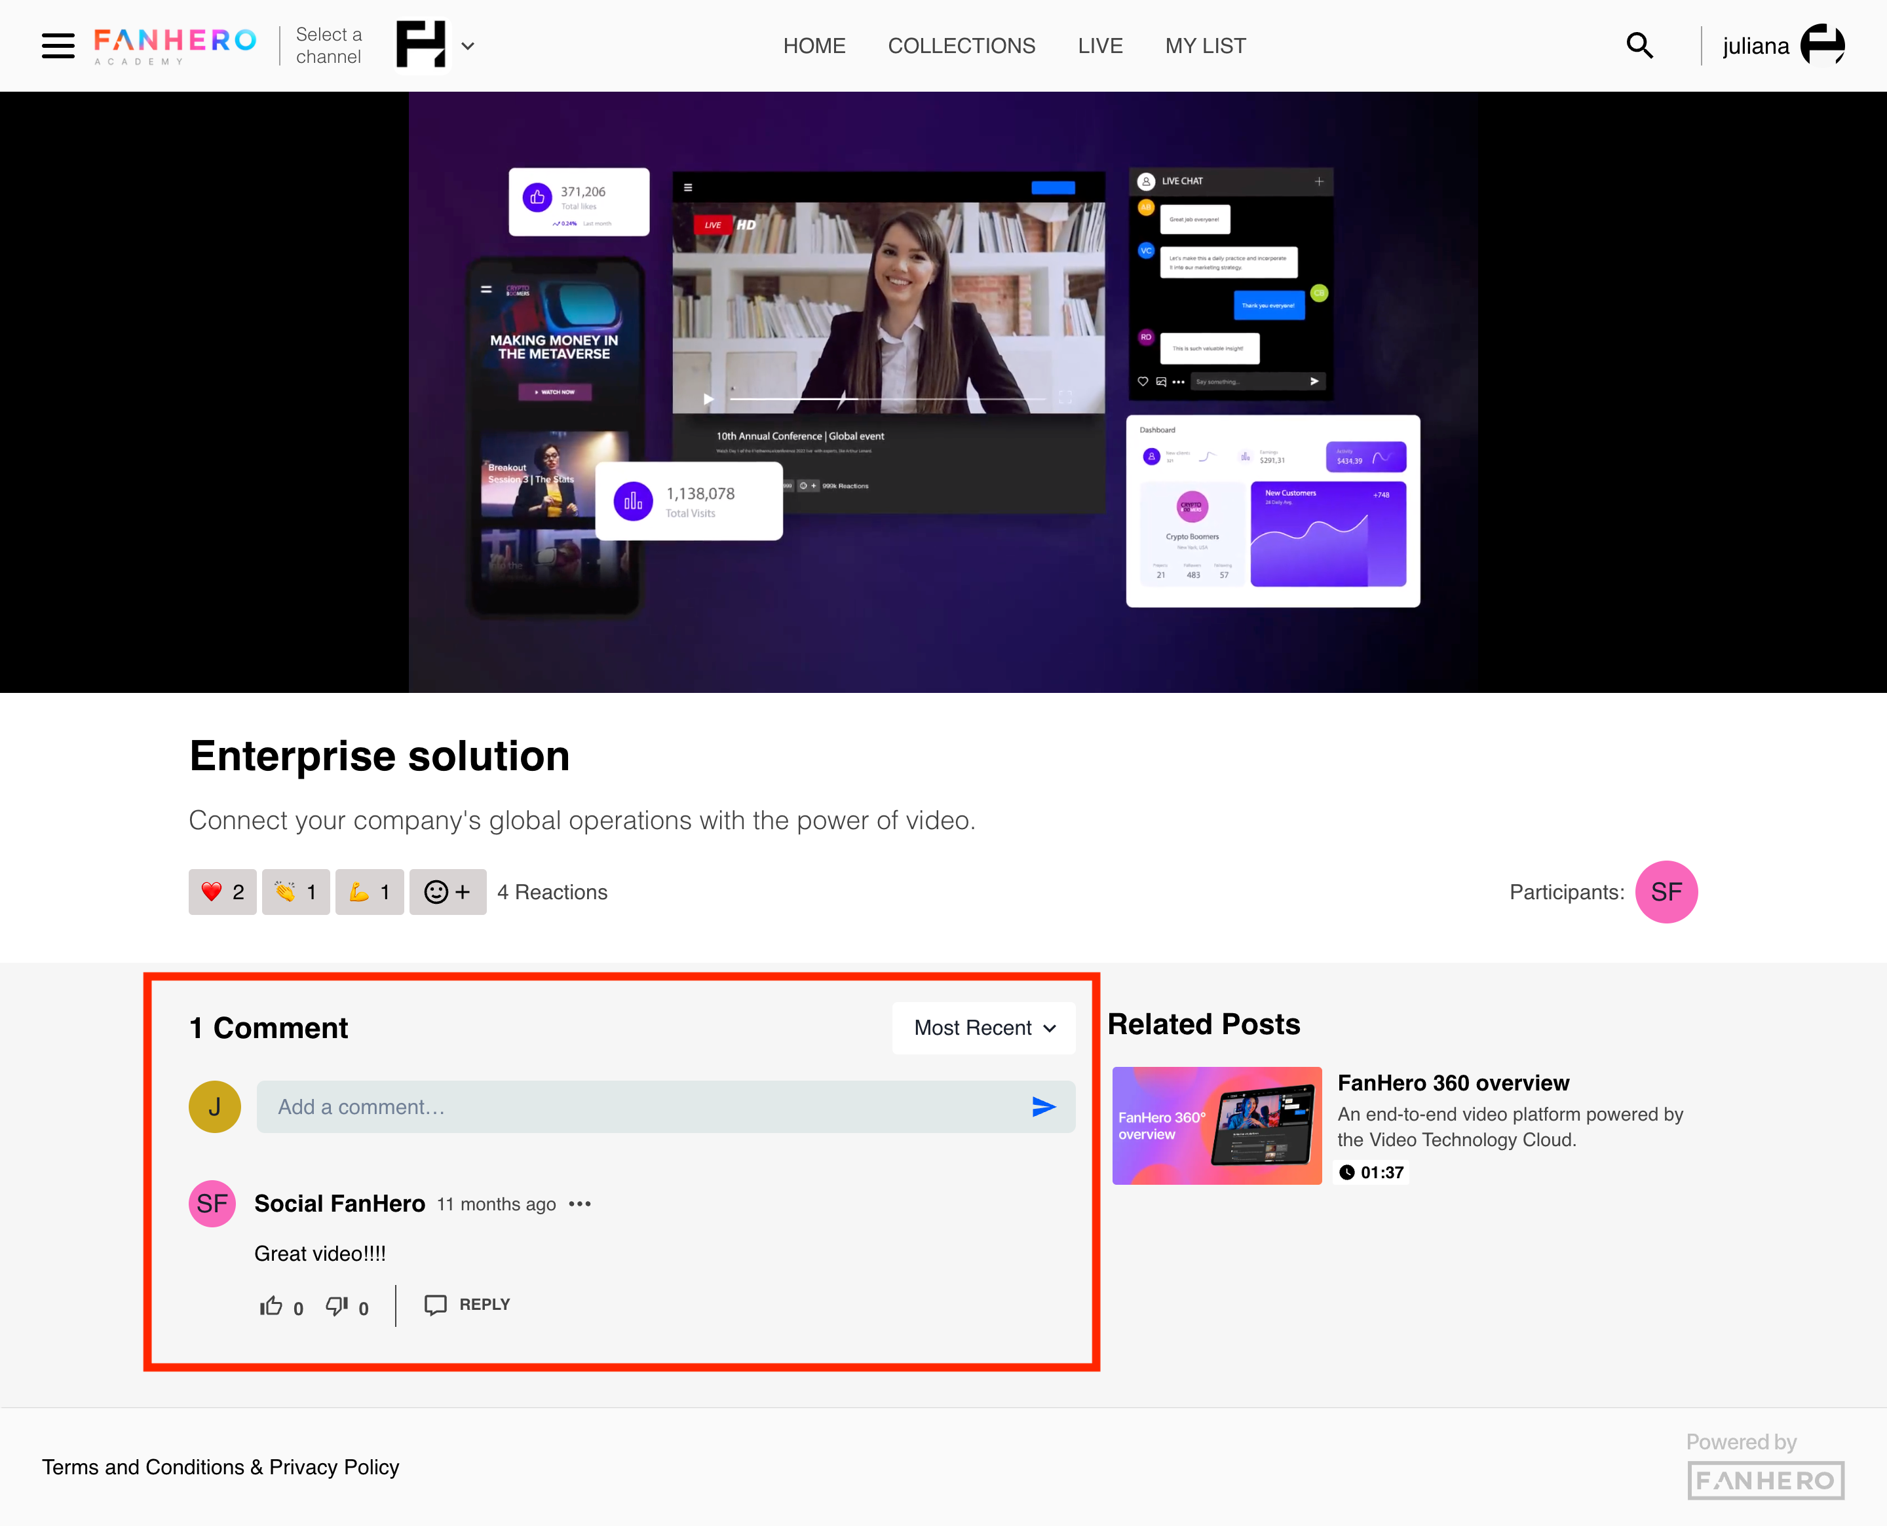Open the hamburger menu
The height and width of the screenshot is (1526, 1887).
click(58, 46)
